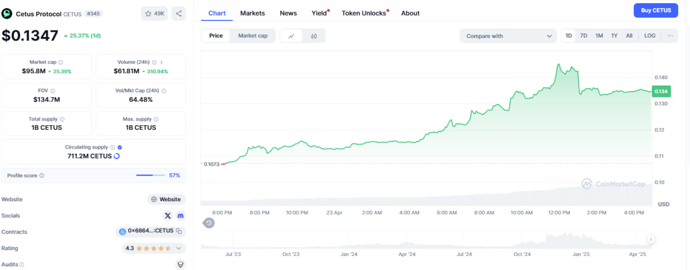Image resolution: width=690 pixels, height=270 pixels.
Task: Enable LOG scale on chart
Action: pyautogui.click(x=650, y=36)
